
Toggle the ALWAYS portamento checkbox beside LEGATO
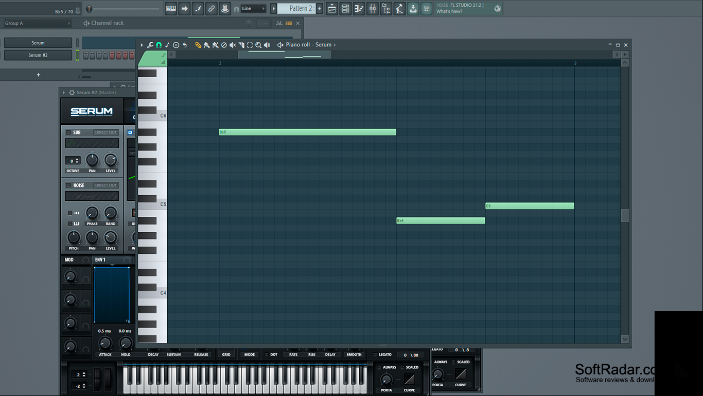pos(379,367)
